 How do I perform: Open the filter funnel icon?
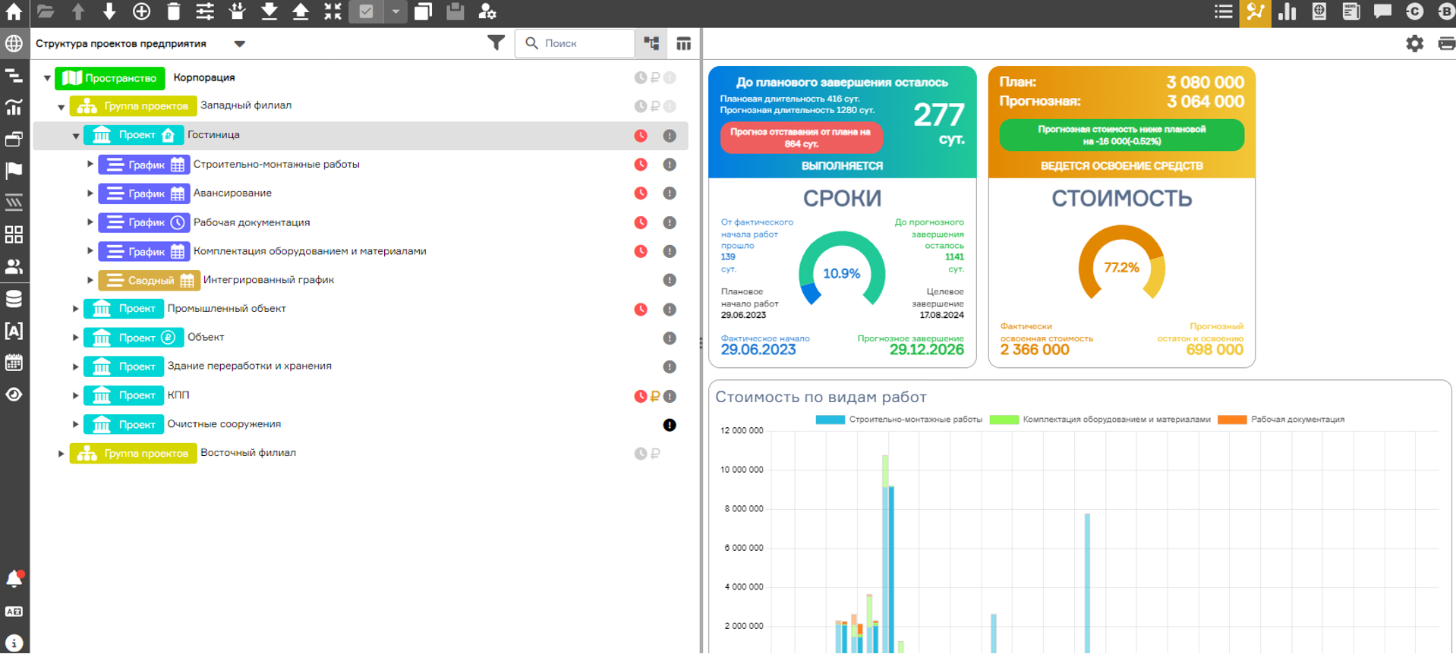click(x=496, y=43)
